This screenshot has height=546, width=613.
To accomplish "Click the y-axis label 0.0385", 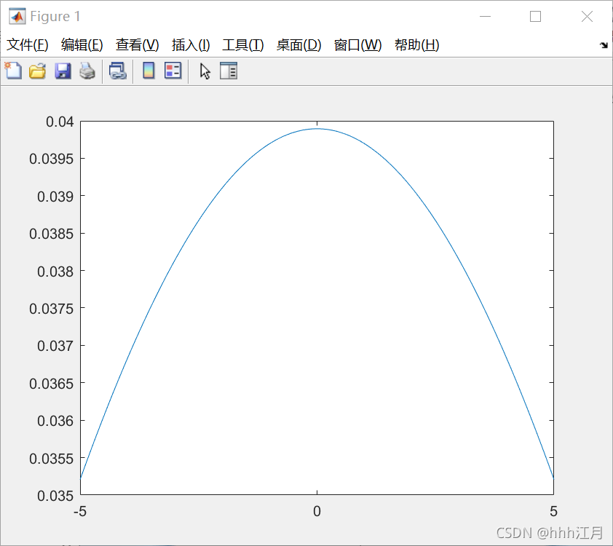I will pos(51,234).
